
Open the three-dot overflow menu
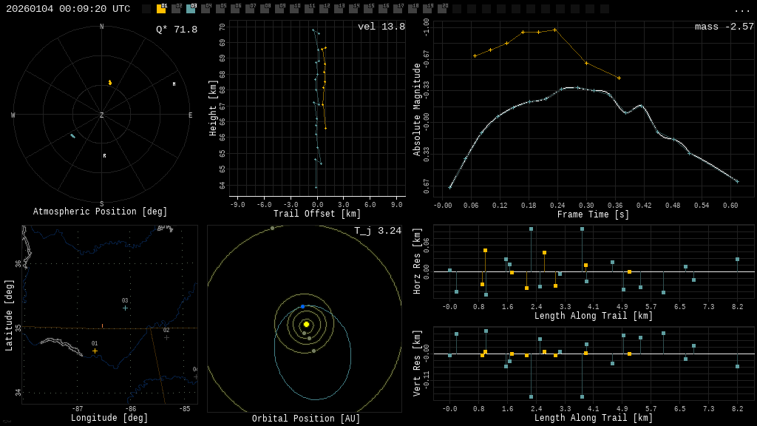tap(741, 10)
